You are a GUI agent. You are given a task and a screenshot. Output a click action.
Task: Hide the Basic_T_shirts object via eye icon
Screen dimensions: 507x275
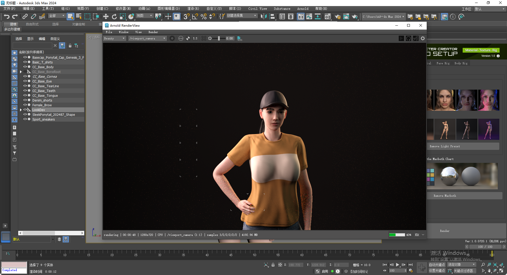(x=25, y=62)
